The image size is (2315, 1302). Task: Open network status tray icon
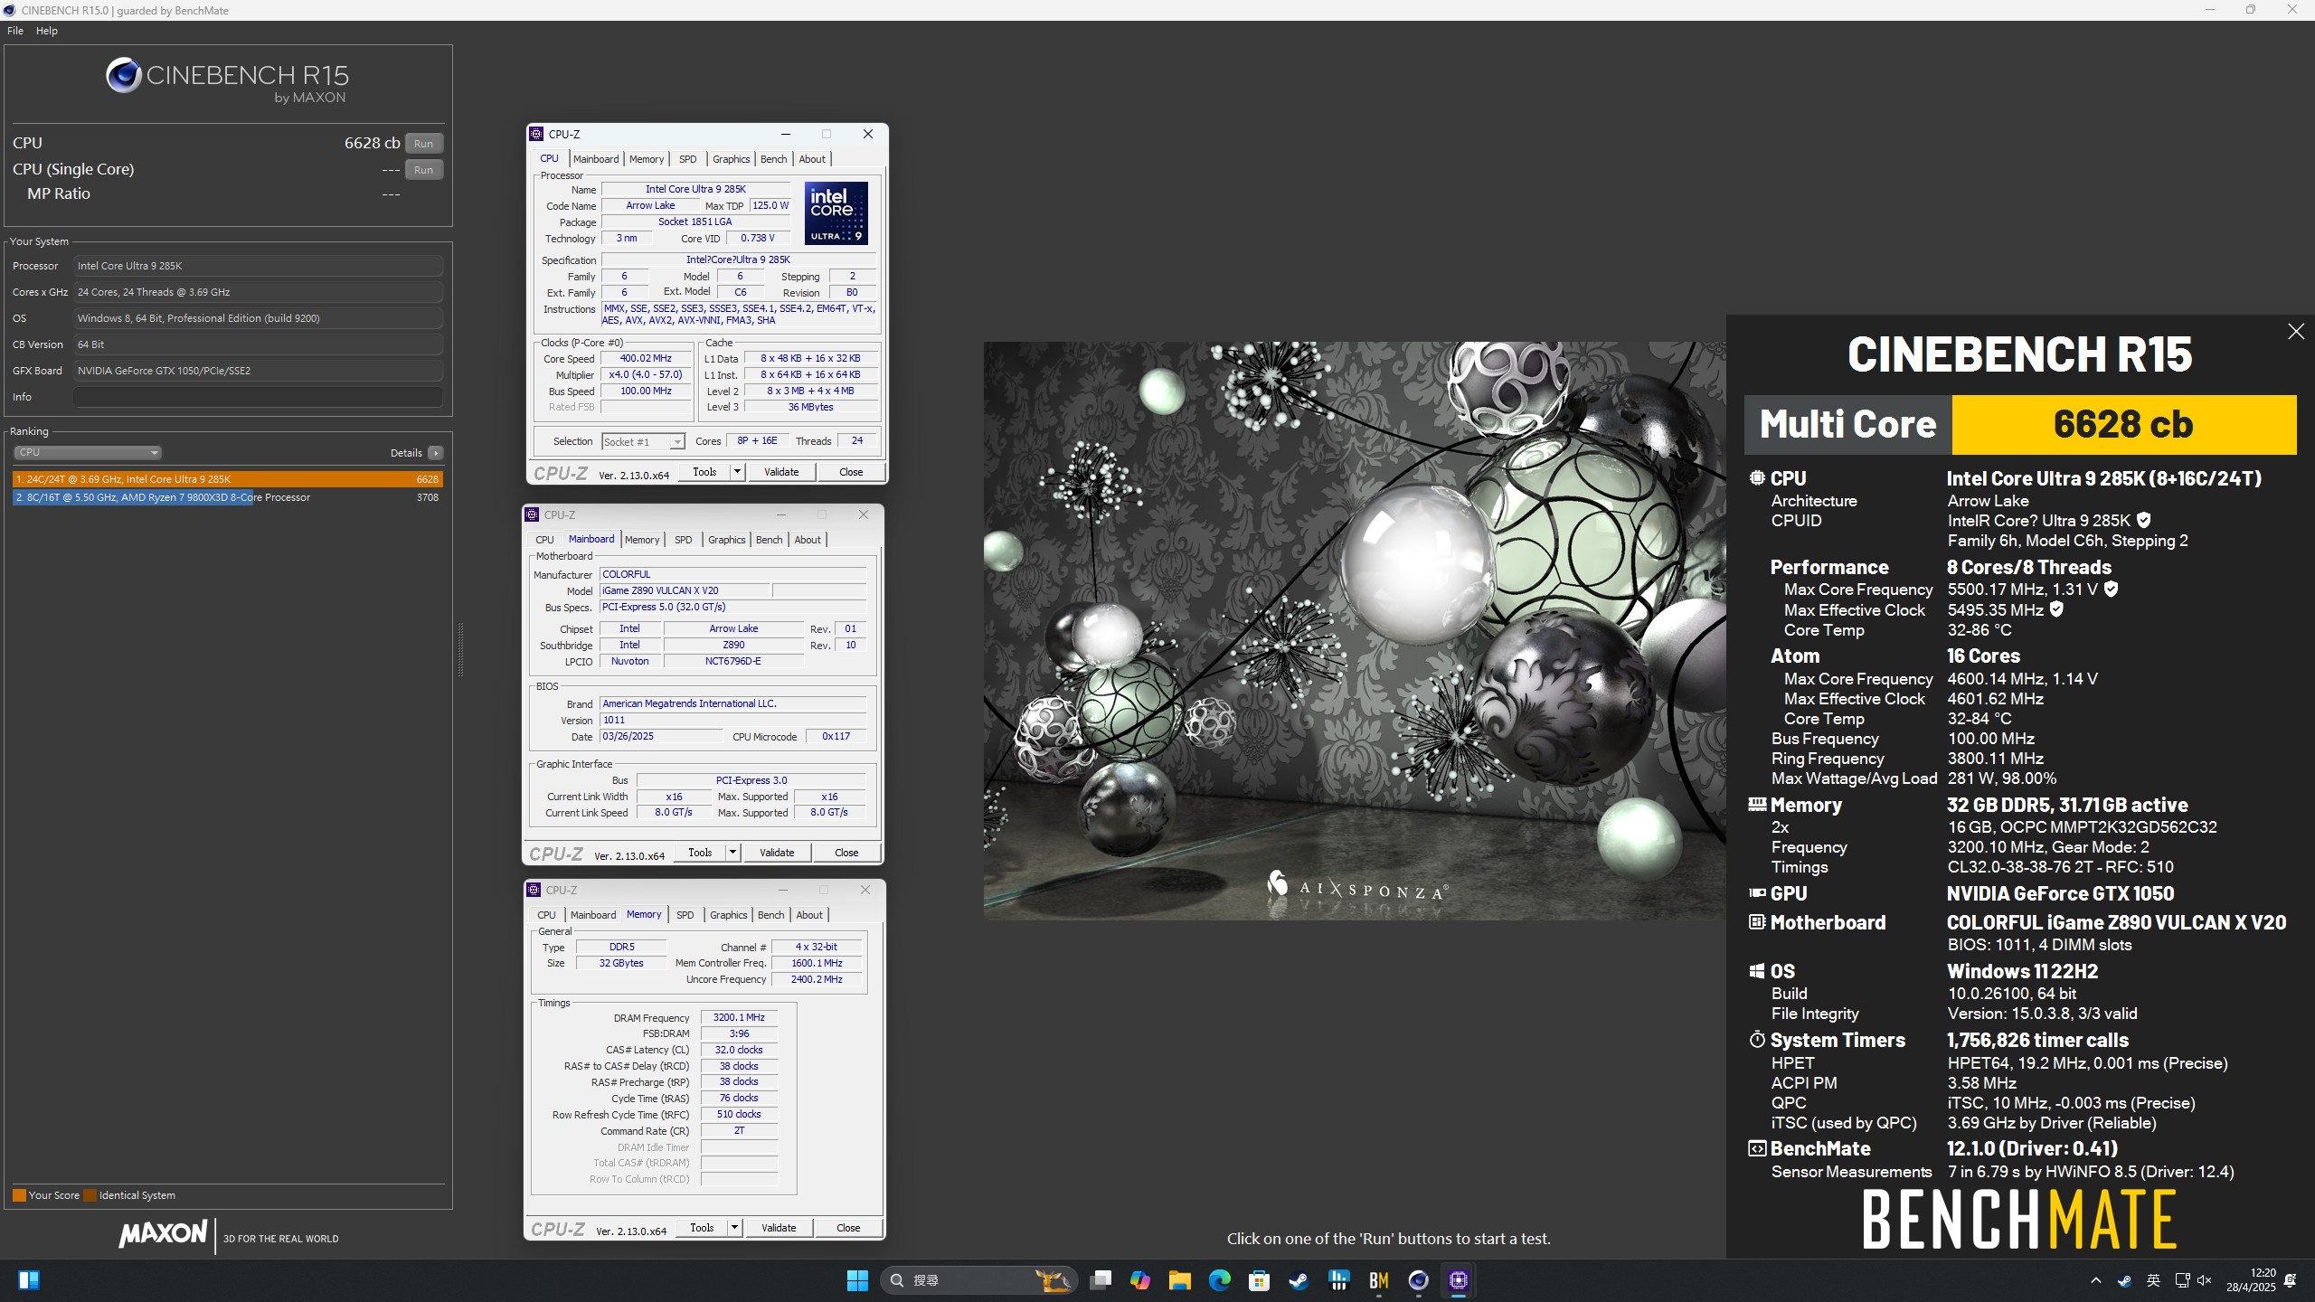(x=2182, y=1280)
